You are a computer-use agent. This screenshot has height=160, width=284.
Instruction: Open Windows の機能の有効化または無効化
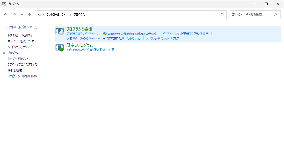(x=132, y=34)
